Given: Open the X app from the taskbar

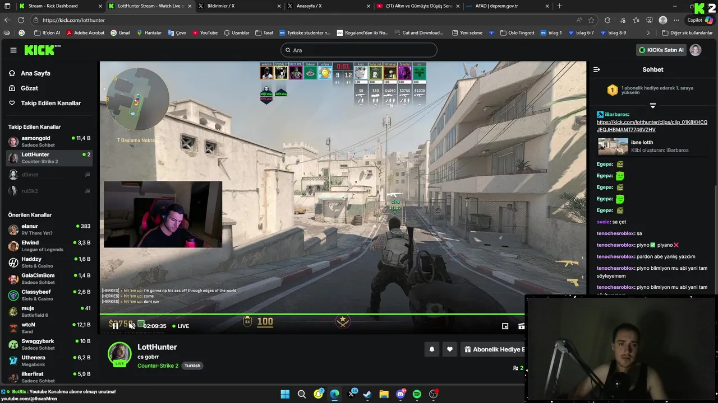Looking at the screenshot, I should pyautogui.click(x=352, y=394).
